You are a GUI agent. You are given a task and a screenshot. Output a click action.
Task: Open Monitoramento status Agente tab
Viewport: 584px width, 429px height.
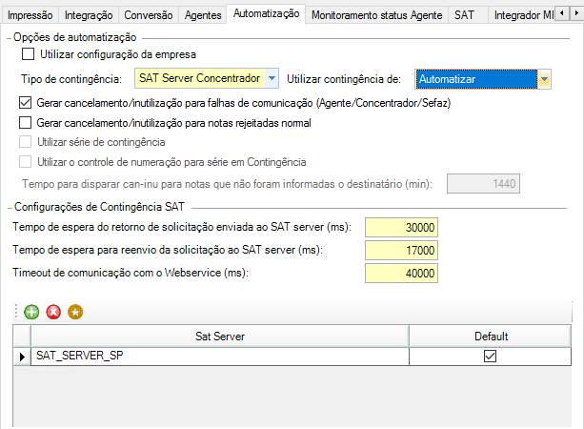coord(376,15)
